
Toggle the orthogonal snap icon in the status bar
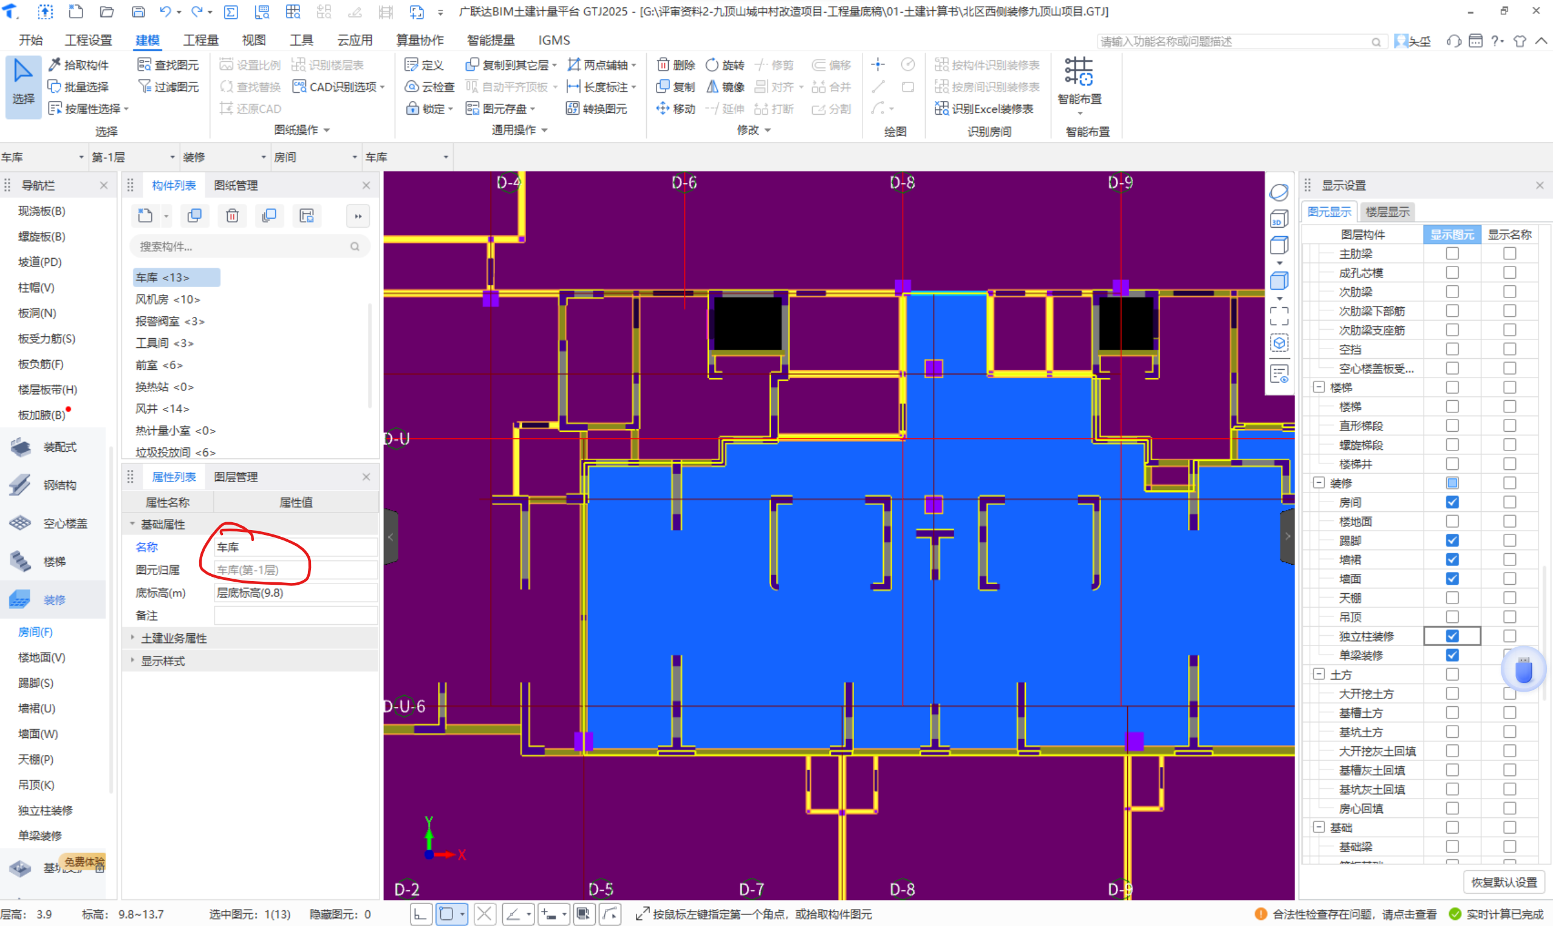point(420,914)
